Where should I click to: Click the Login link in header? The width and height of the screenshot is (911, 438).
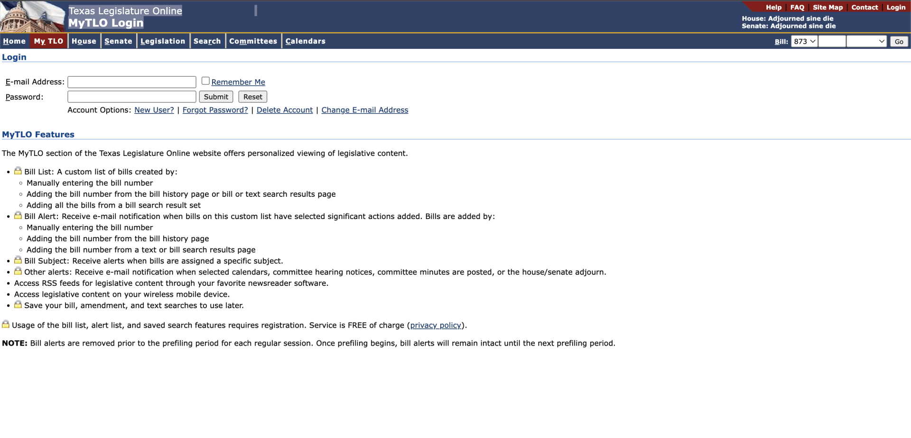(x=896, y=7)
